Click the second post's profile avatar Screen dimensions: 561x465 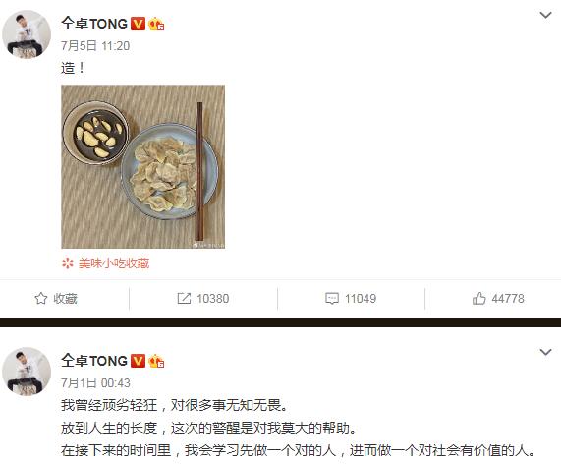tap(27, 372)
